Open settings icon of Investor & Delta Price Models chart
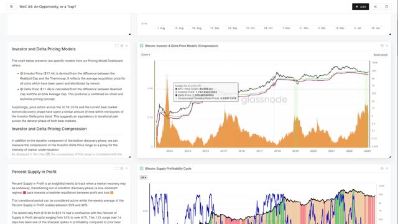This screenshot has height=224, width=398. coord(382,45)
